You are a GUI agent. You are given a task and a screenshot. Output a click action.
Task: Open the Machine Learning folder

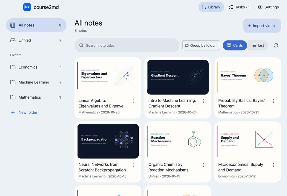point(36,82)
